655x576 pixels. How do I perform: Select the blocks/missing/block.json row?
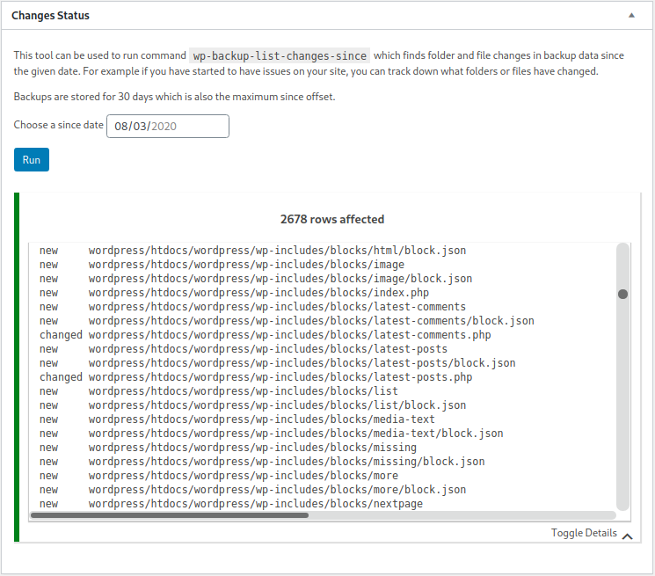click(262, 462)
